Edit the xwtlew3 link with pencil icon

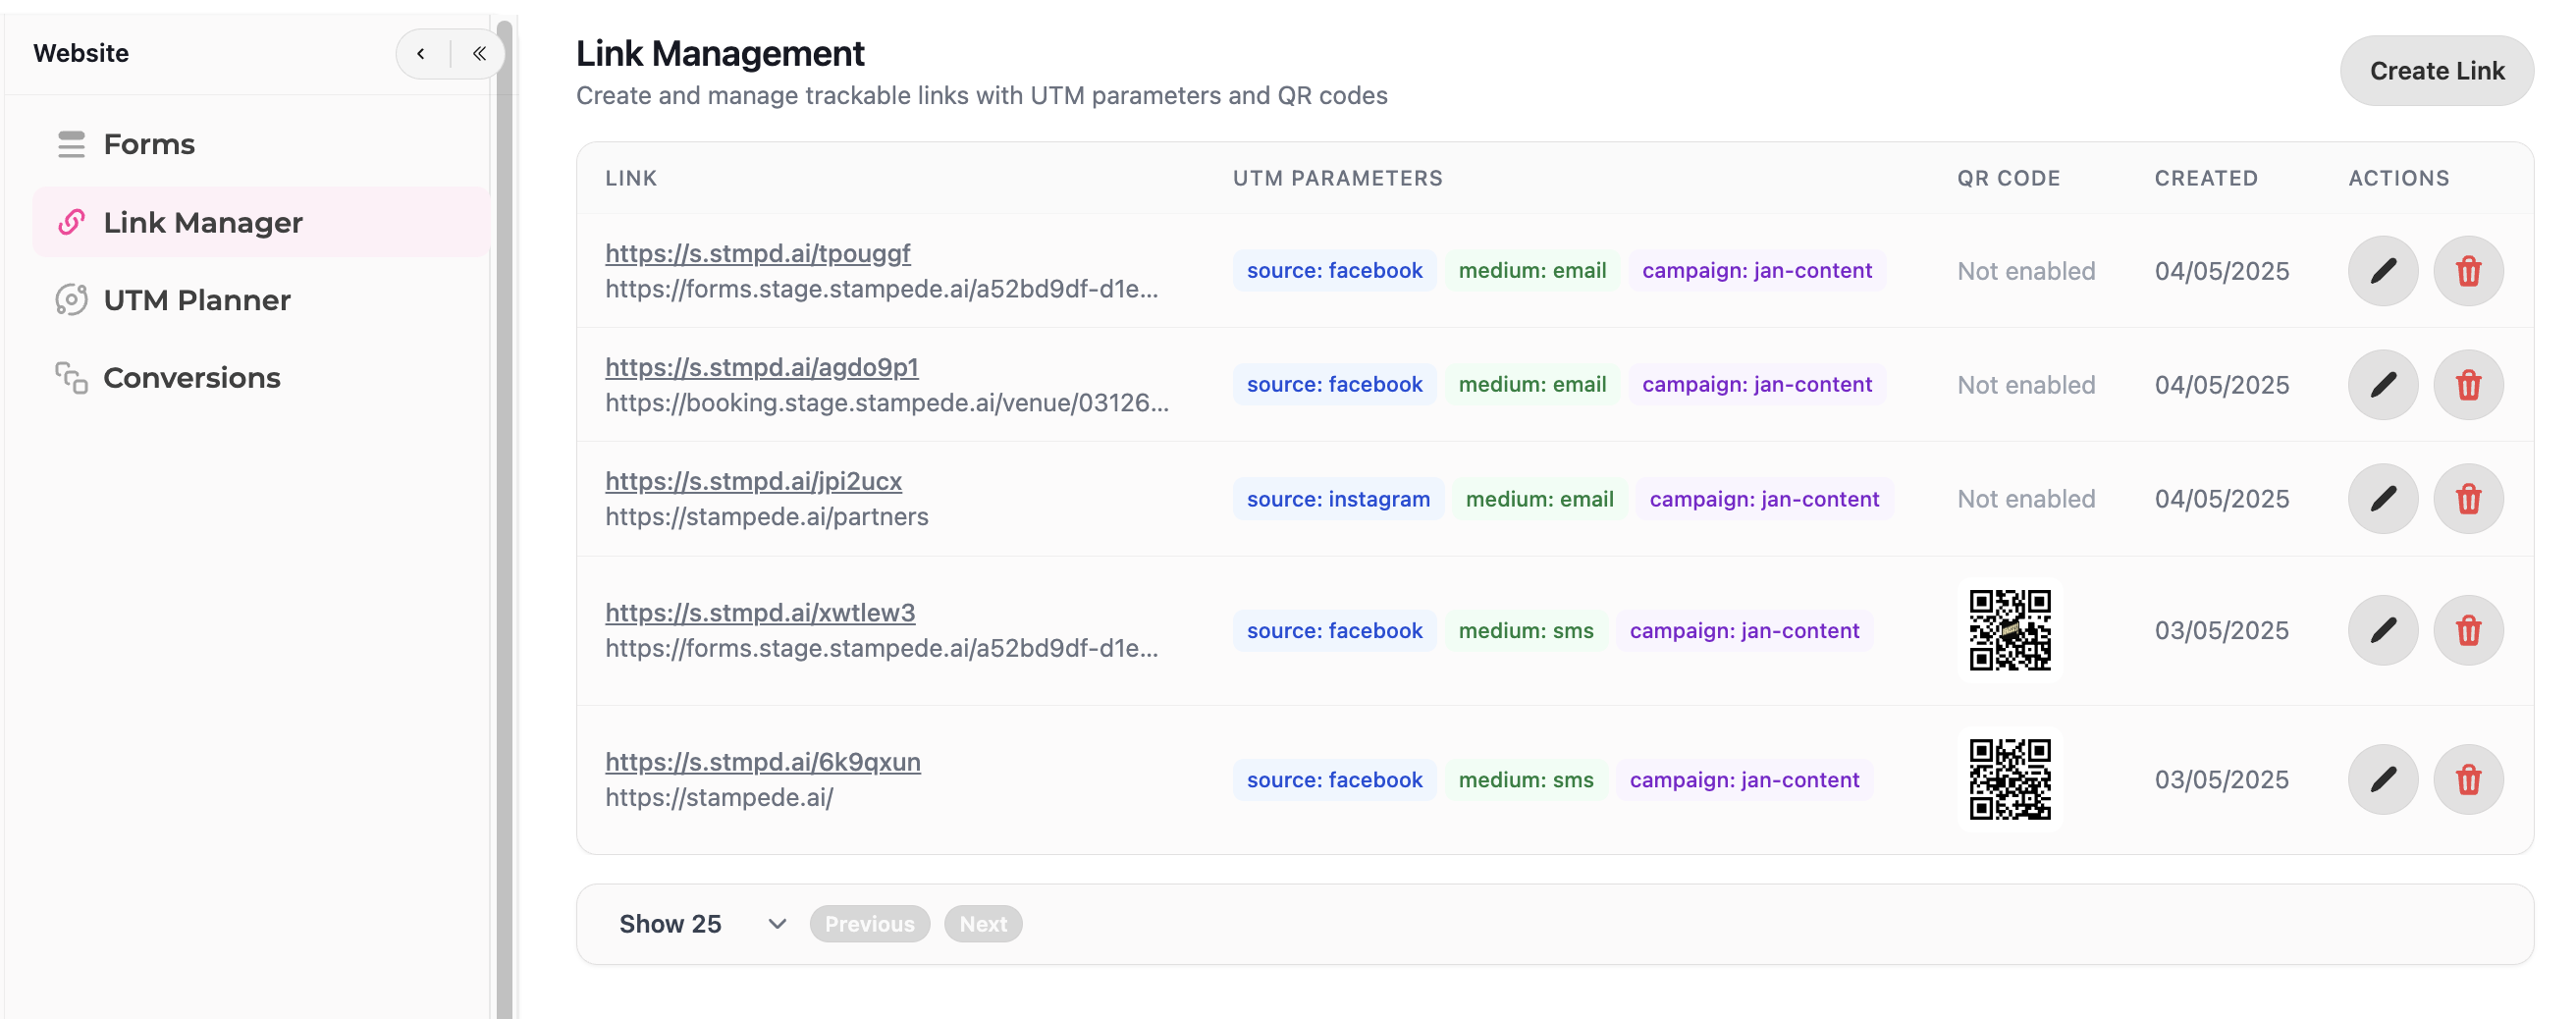pyautogui.click(x=2383, y=631)
